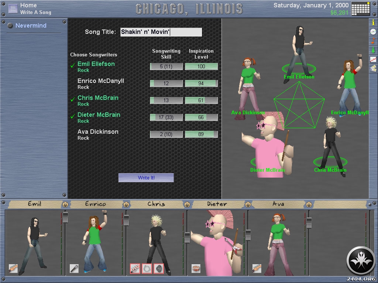
Task: Select the Dieter name tab
Action: pos(217,204)
